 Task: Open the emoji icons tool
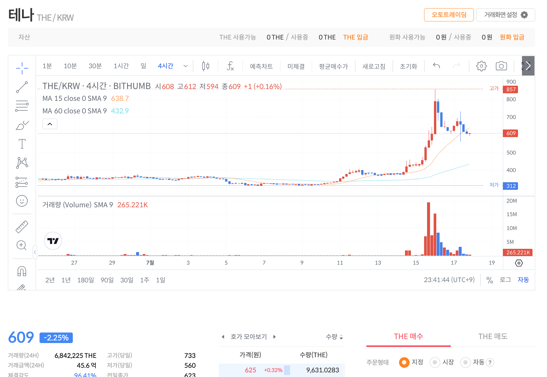(x=22, y=201)
